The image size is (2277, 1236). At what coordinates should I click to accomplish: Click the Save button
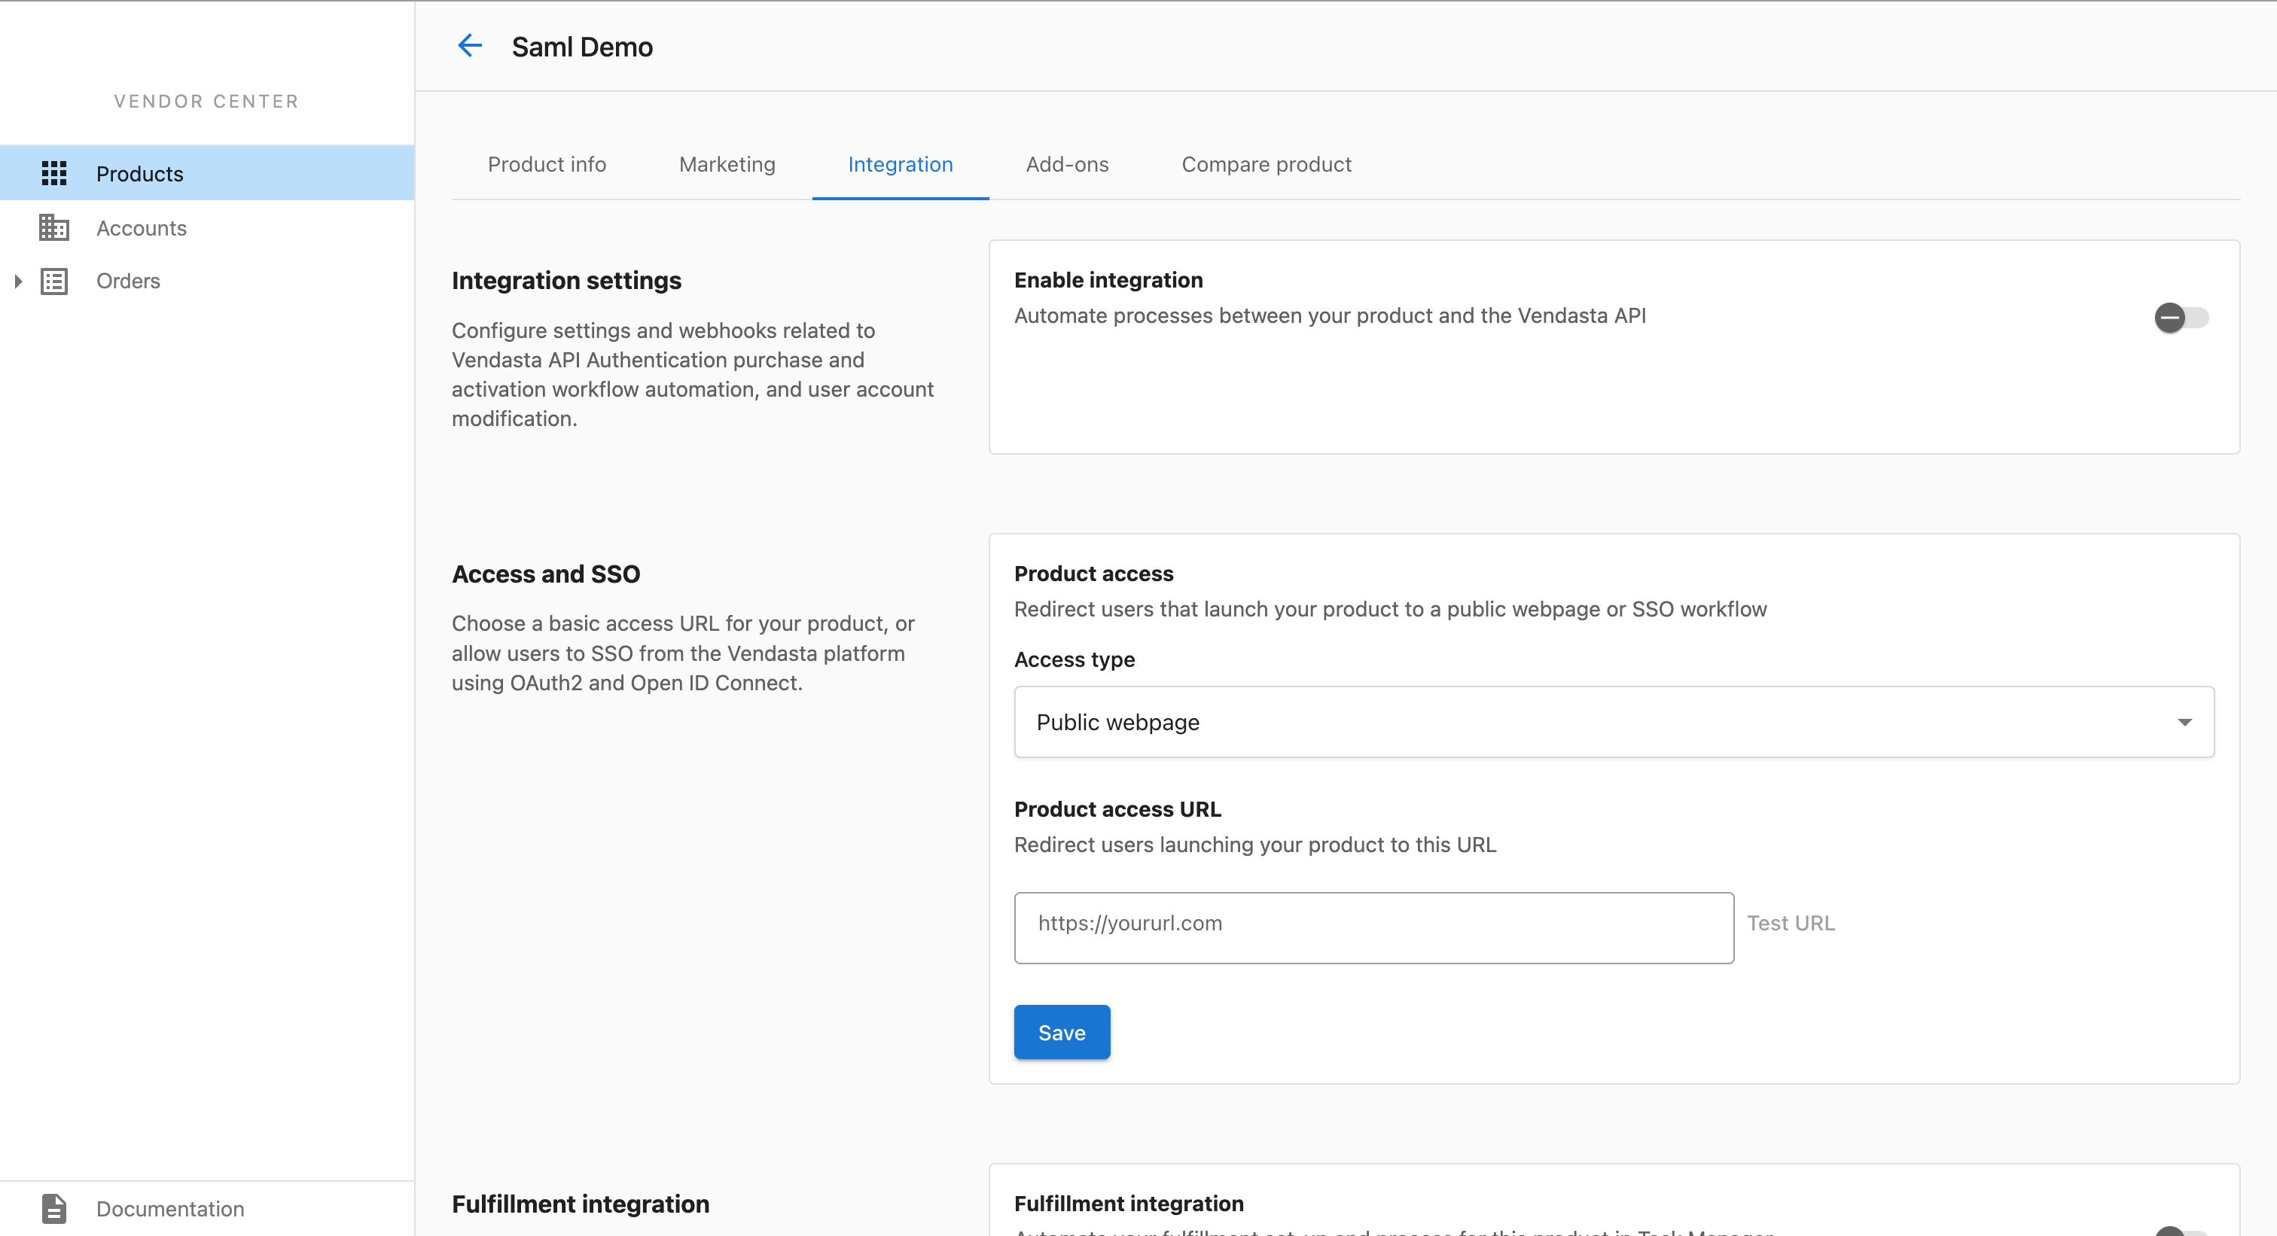coord(1062,1032)
